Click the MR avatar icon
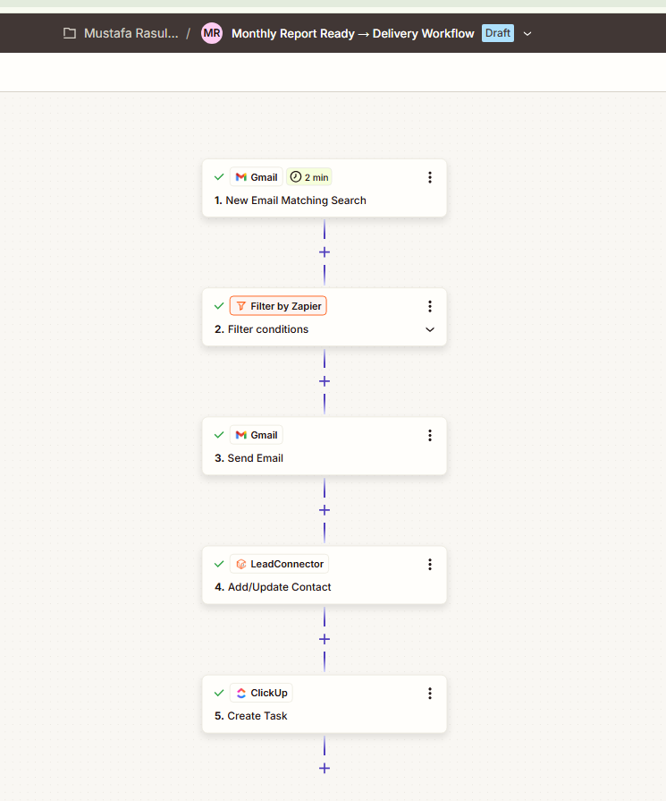The width and height of the screenshot is (666, 801). point(212,33)
